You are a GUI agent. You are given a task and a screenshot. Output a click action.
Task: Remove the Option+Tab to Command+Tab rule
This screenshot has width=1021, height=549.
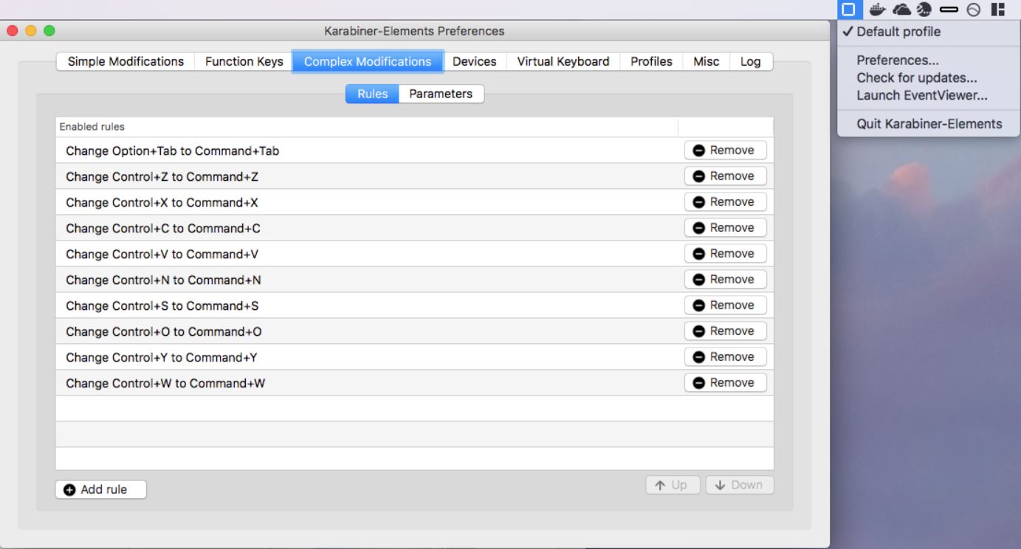[725, 151]
